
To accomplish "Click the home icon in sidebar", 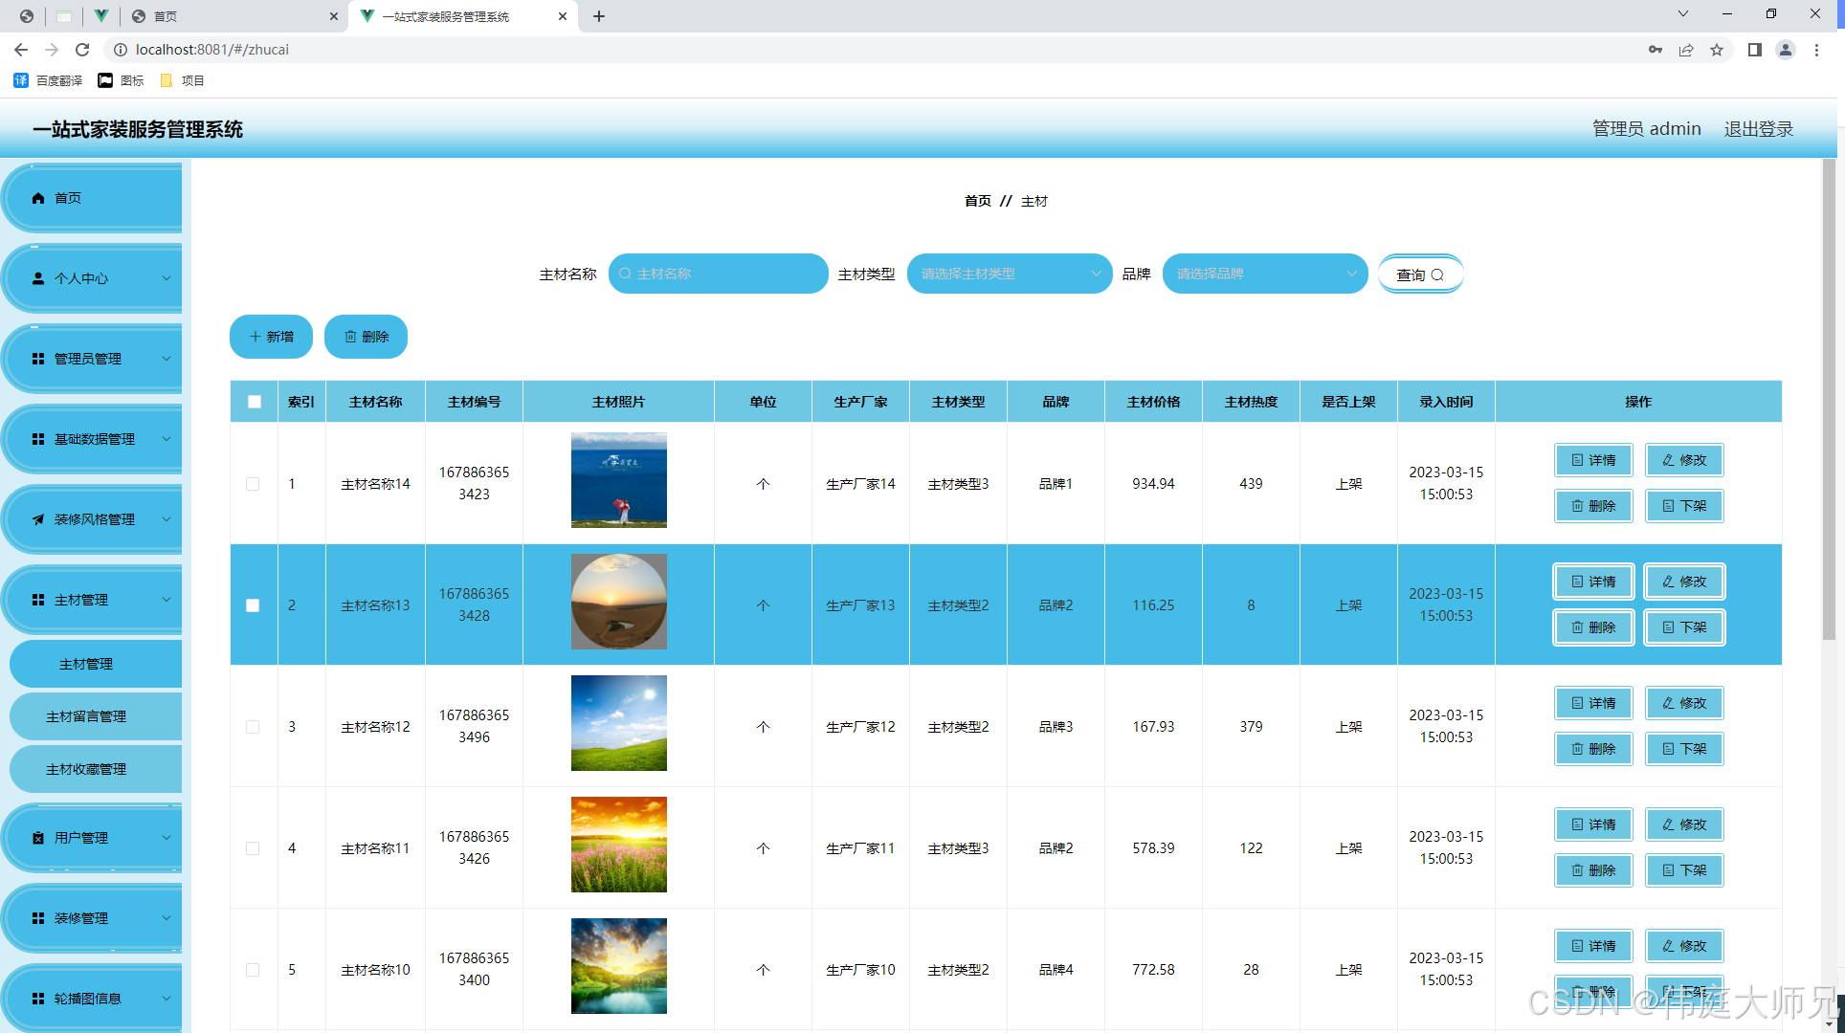I will (x=38, y=198).
